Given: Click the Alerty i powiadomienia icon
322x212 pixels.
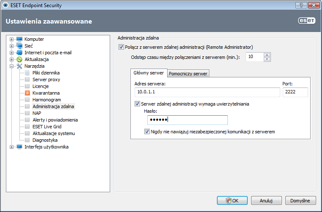Looking at the screenshot, I should click(x=27, y=120).
